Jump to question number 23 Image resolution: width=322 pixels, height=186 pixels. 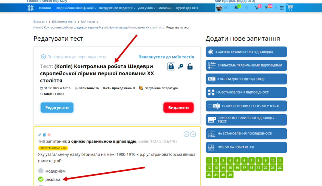pos(209,175)
